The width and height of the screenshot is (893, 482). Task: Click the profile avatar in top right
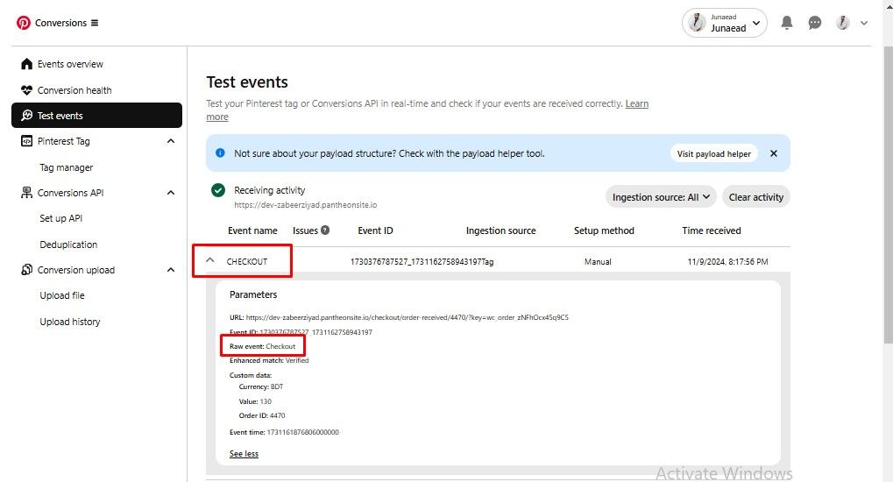tap(842, 23)
